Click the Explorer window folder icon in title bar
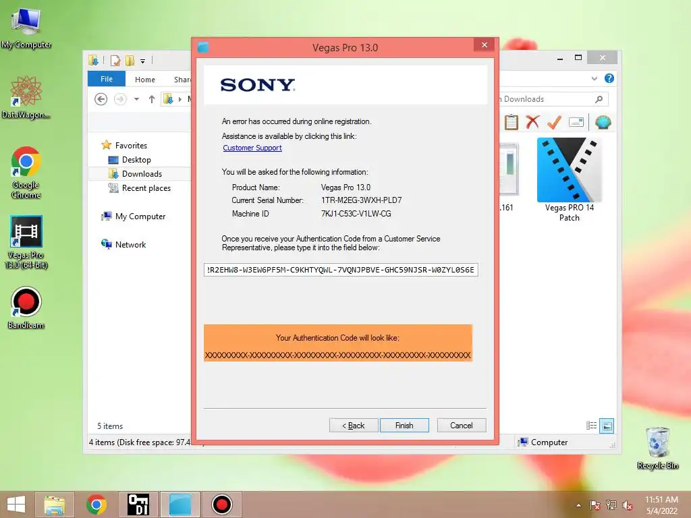The height and width of the screenshot is (518, 691). 93,61
